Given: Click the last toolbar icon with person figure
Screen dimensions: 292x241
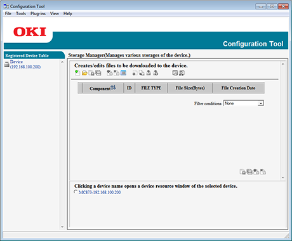Looking at the screenshot, I should pyautogui.click(x=182, y=73).
